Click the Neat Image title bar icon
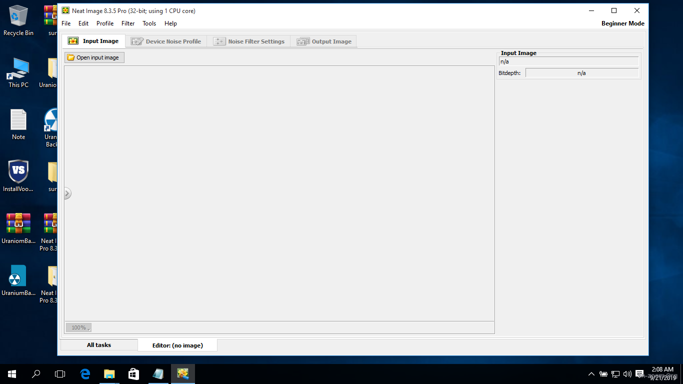The width and height of the screenshot is (683, 384). (65, 10)
